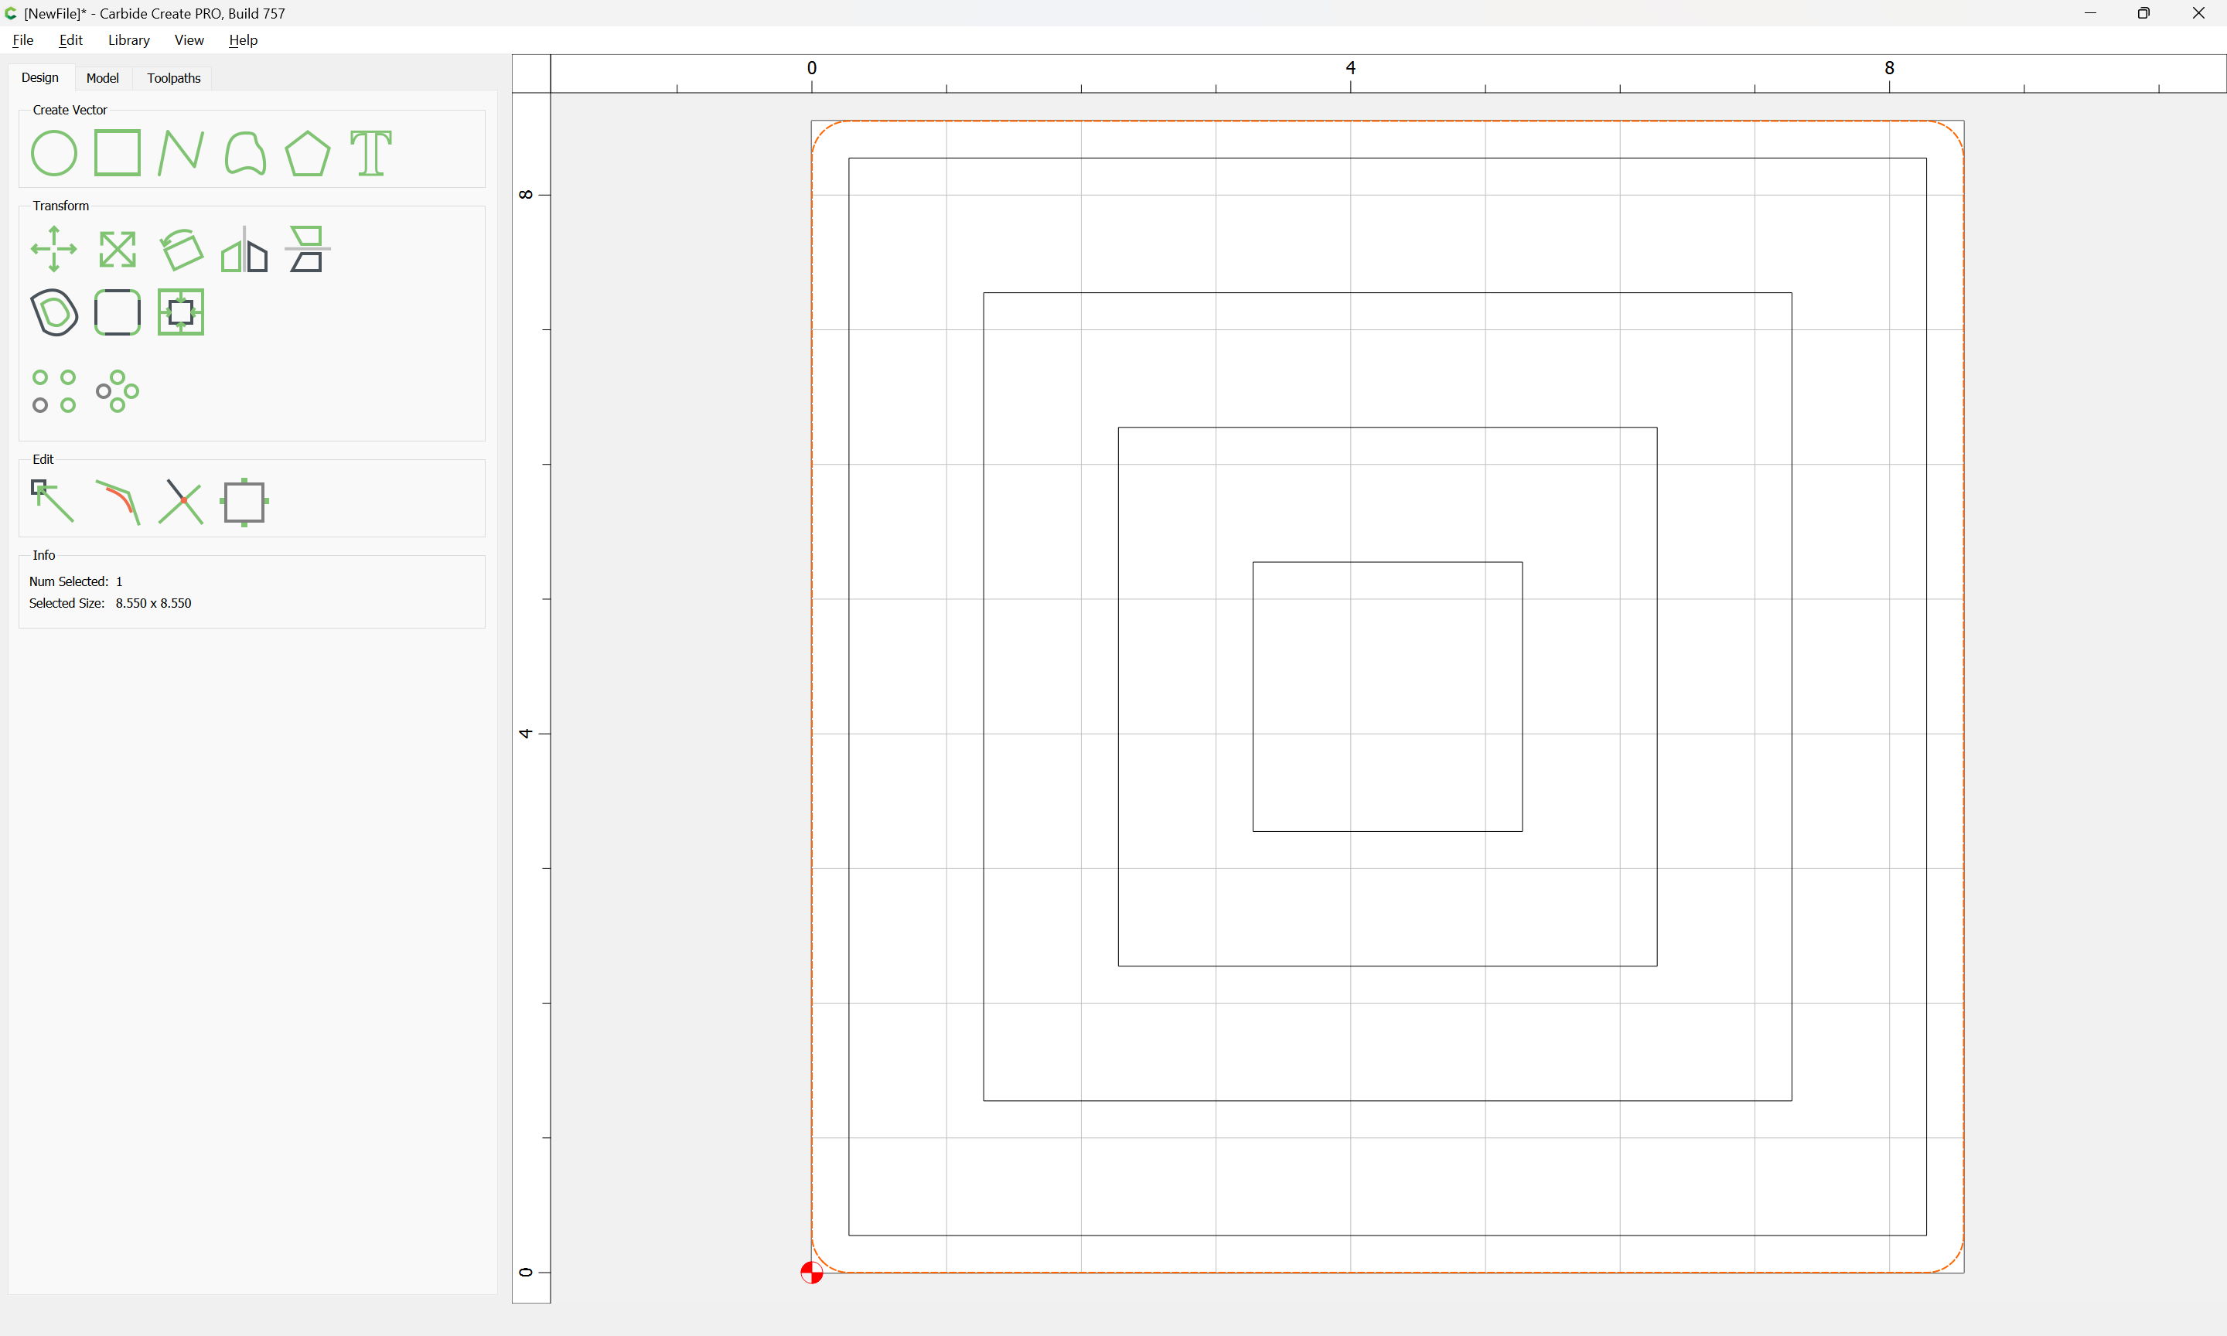Select the innermost square vector's top edge
Viewport: 2227px width, 1336px height.
tap(1387, 562)
